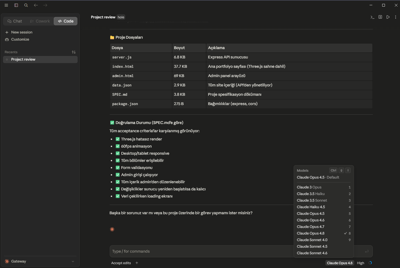
Task: Open the terminal icon in header
Action: click(x=372, y=17)
